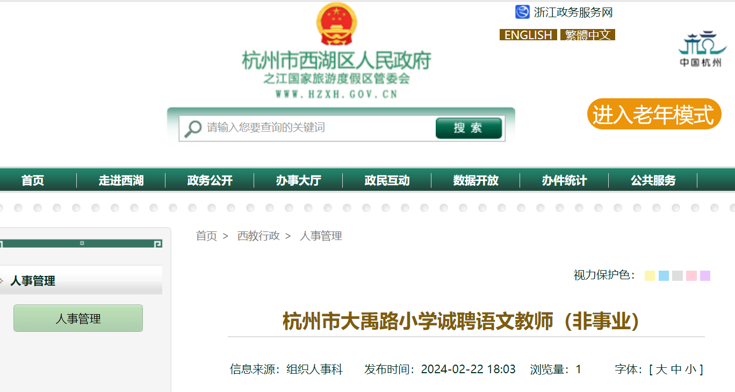Click the magnifier icon in search box
Image resolution: width=735 pixels, height=392 pixels.
click(192, 128)
